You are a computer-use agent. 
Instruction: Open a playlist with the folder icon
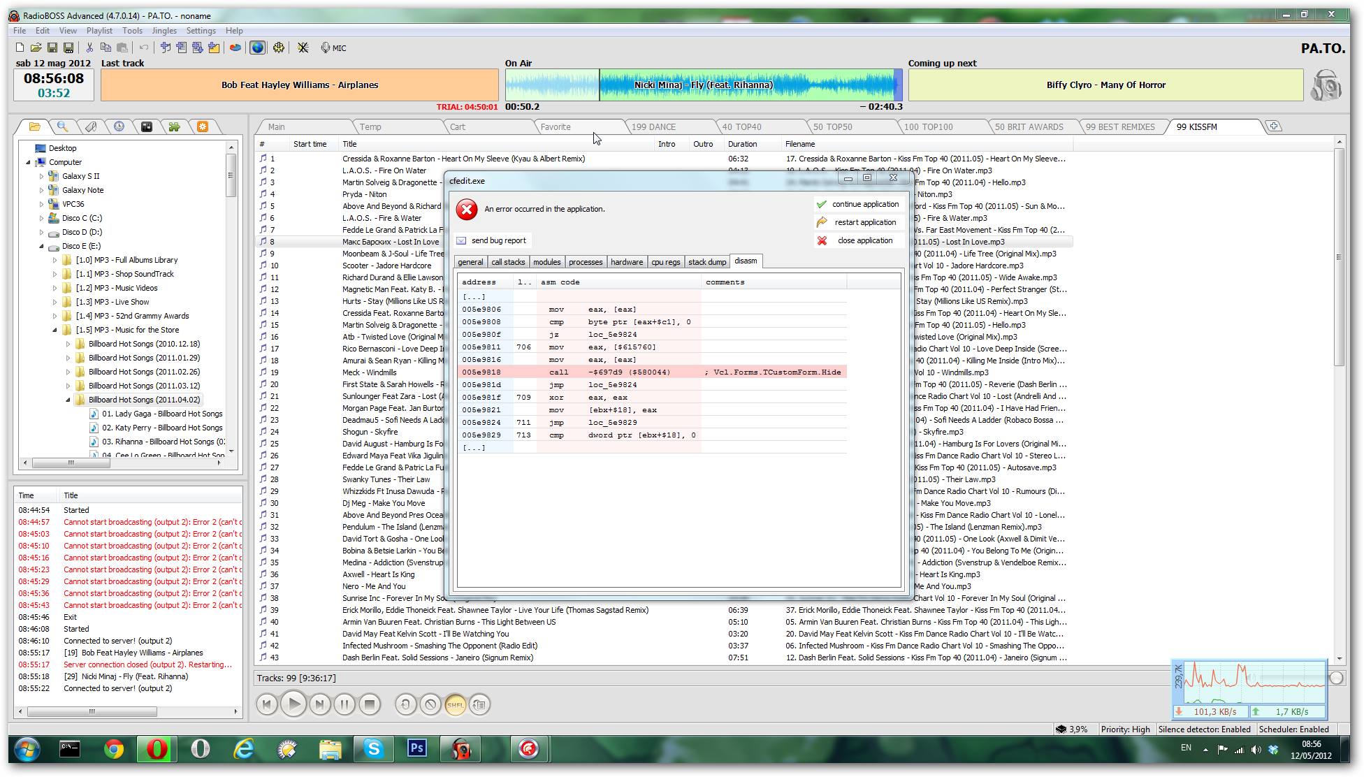pyautogui.click(x=36, y=48)
